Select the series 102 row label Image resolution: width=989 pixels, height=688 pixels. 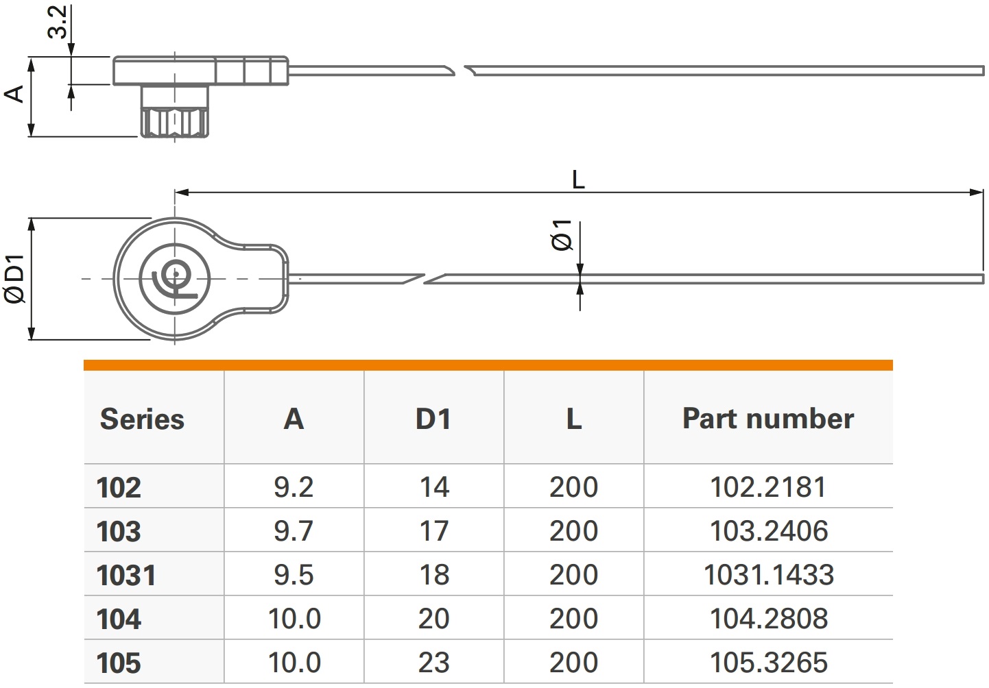(119, 488)
